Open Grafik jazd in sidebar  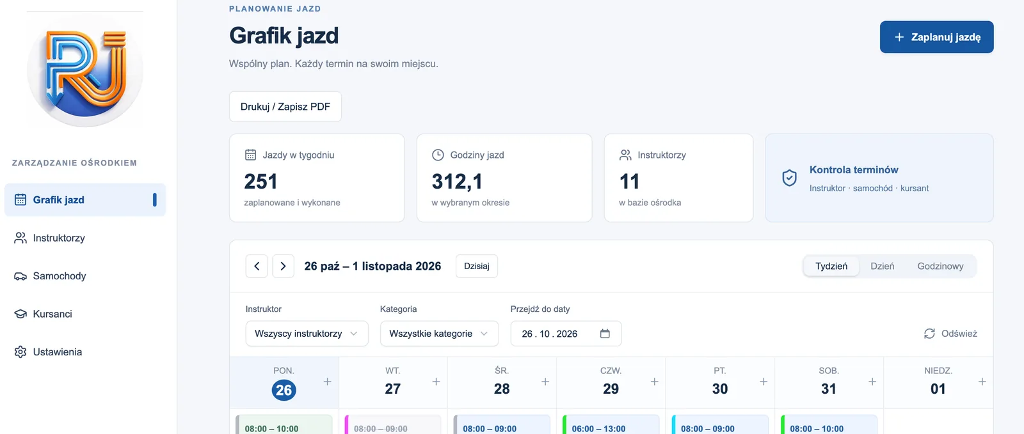point(85,199)
